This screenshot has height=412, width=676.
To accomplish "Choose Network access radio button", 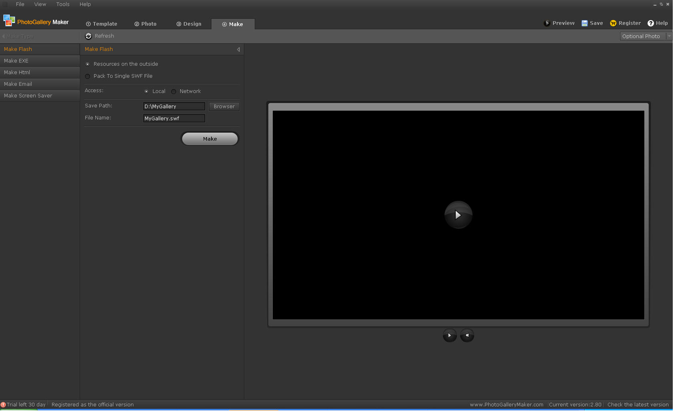I will 173,91.
